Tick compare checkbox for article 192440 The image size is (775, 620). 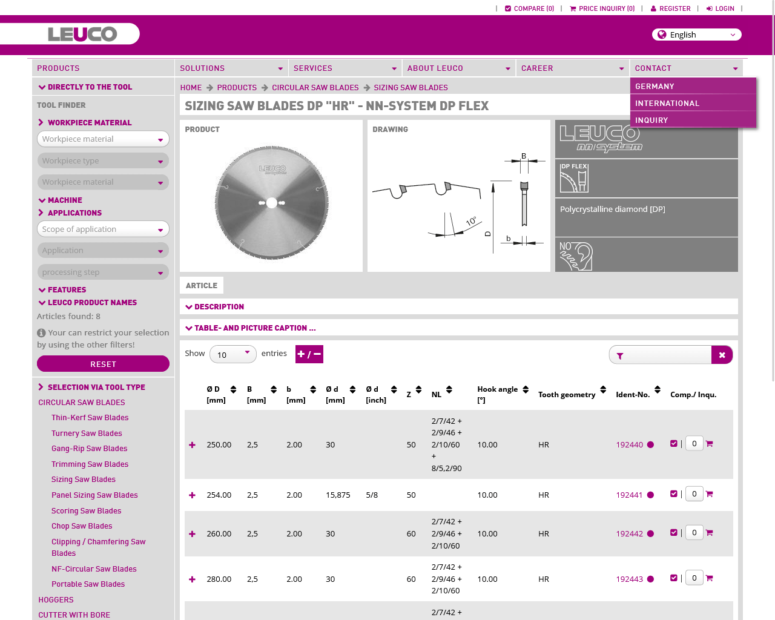tap(674, 444)
